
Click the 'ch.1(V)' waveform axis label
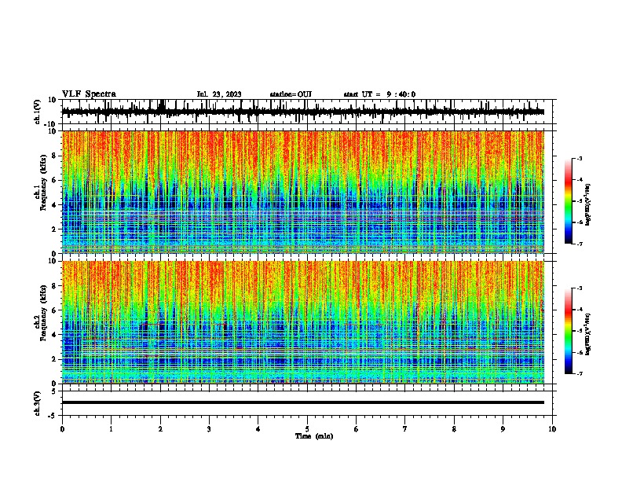click(38, 112)
